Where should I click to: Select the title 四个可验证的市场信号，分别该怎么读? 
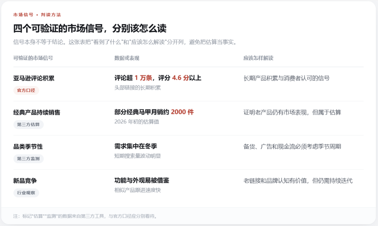[x=90, y=28]
